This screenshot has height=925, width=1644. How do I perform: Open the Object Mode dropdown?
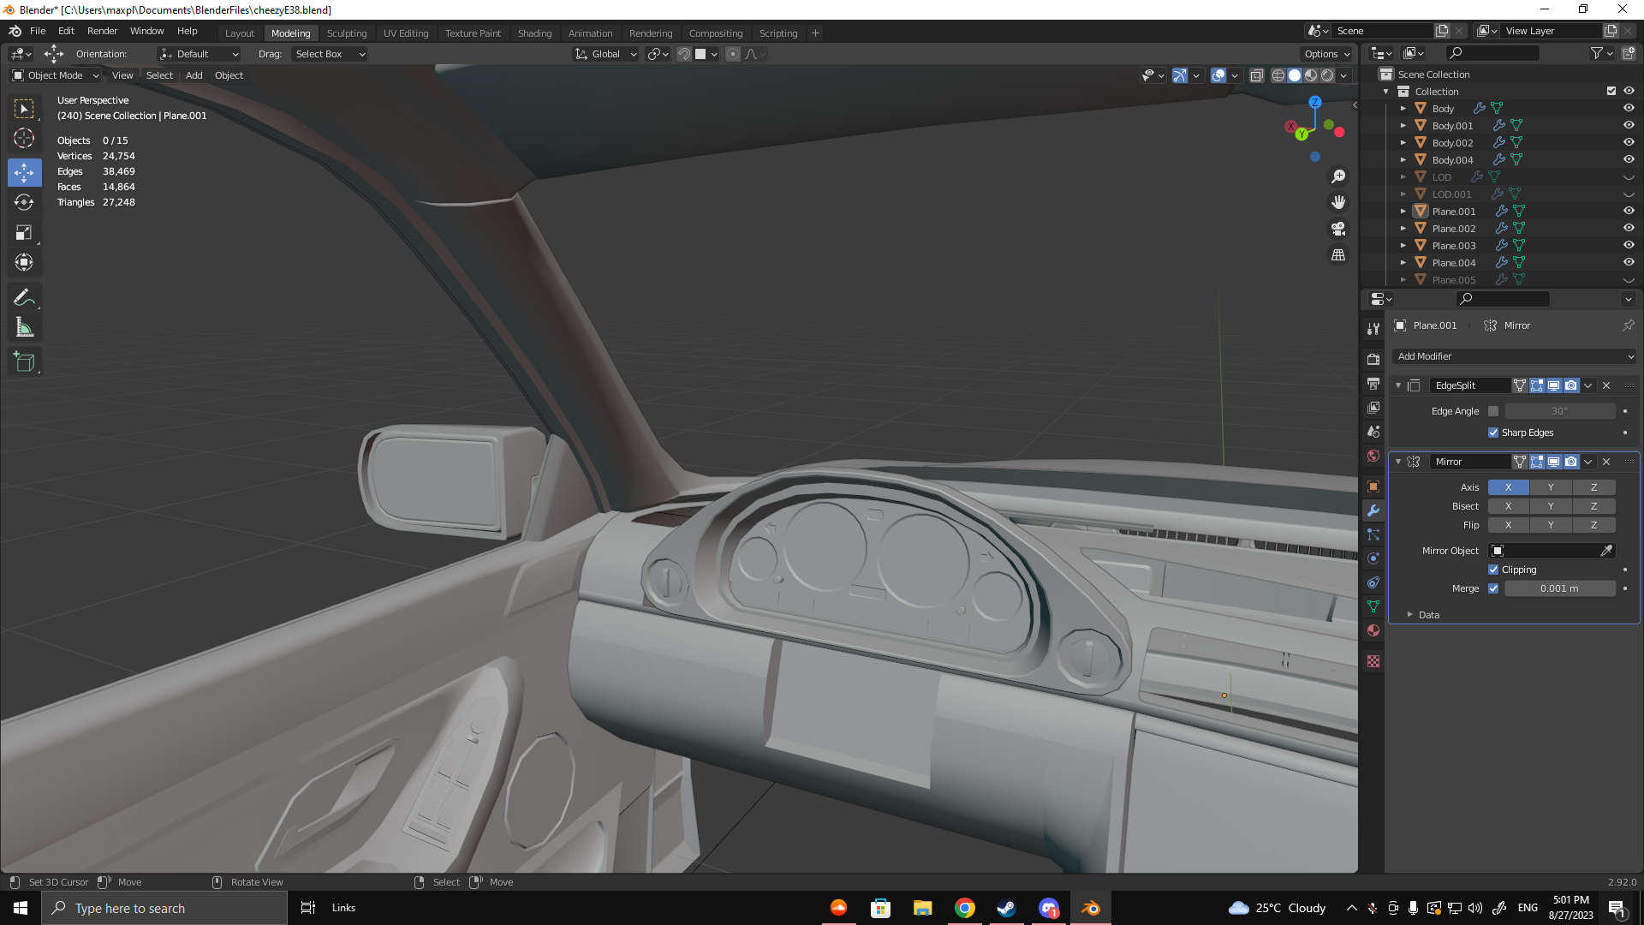56,75
